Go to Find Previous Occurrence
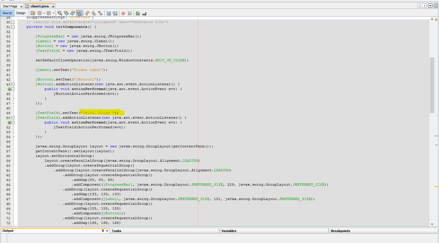439x243 pixels. coord(66,13)
